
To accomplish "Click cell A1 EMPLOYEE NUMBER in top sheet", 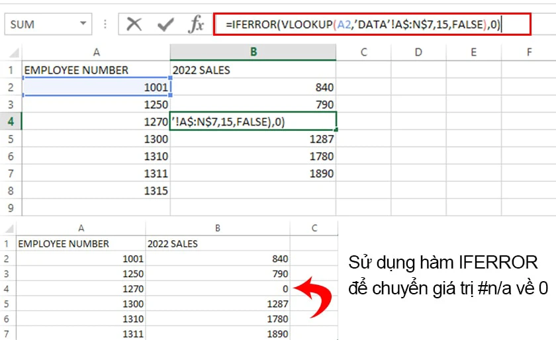I will 96,70.
